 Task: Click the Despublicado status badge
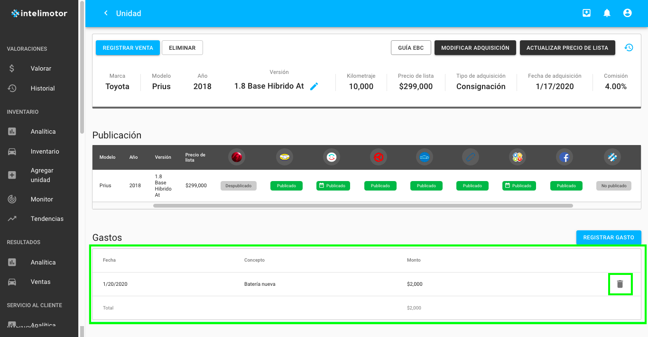coord(239,186)
